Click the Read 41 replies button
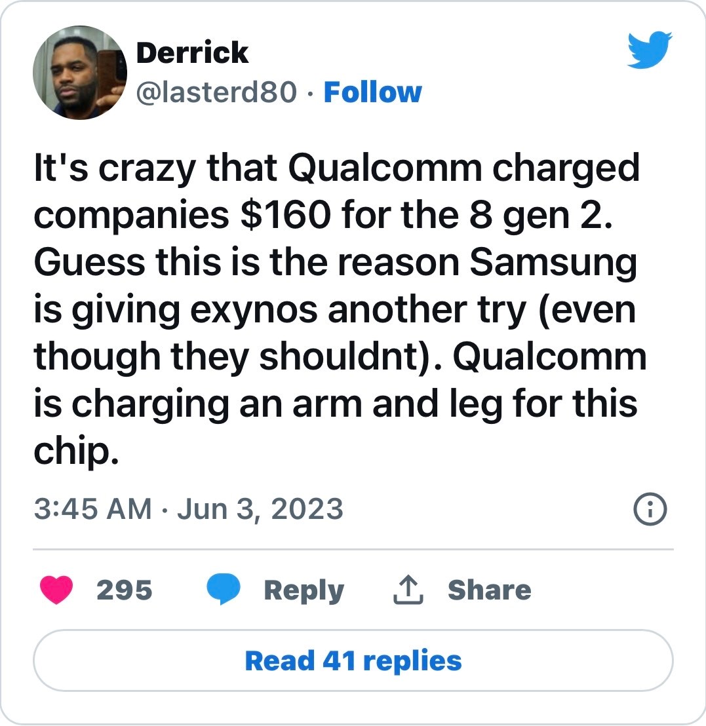706x726 pixels. pyautogui.click(x=353, y=660)
